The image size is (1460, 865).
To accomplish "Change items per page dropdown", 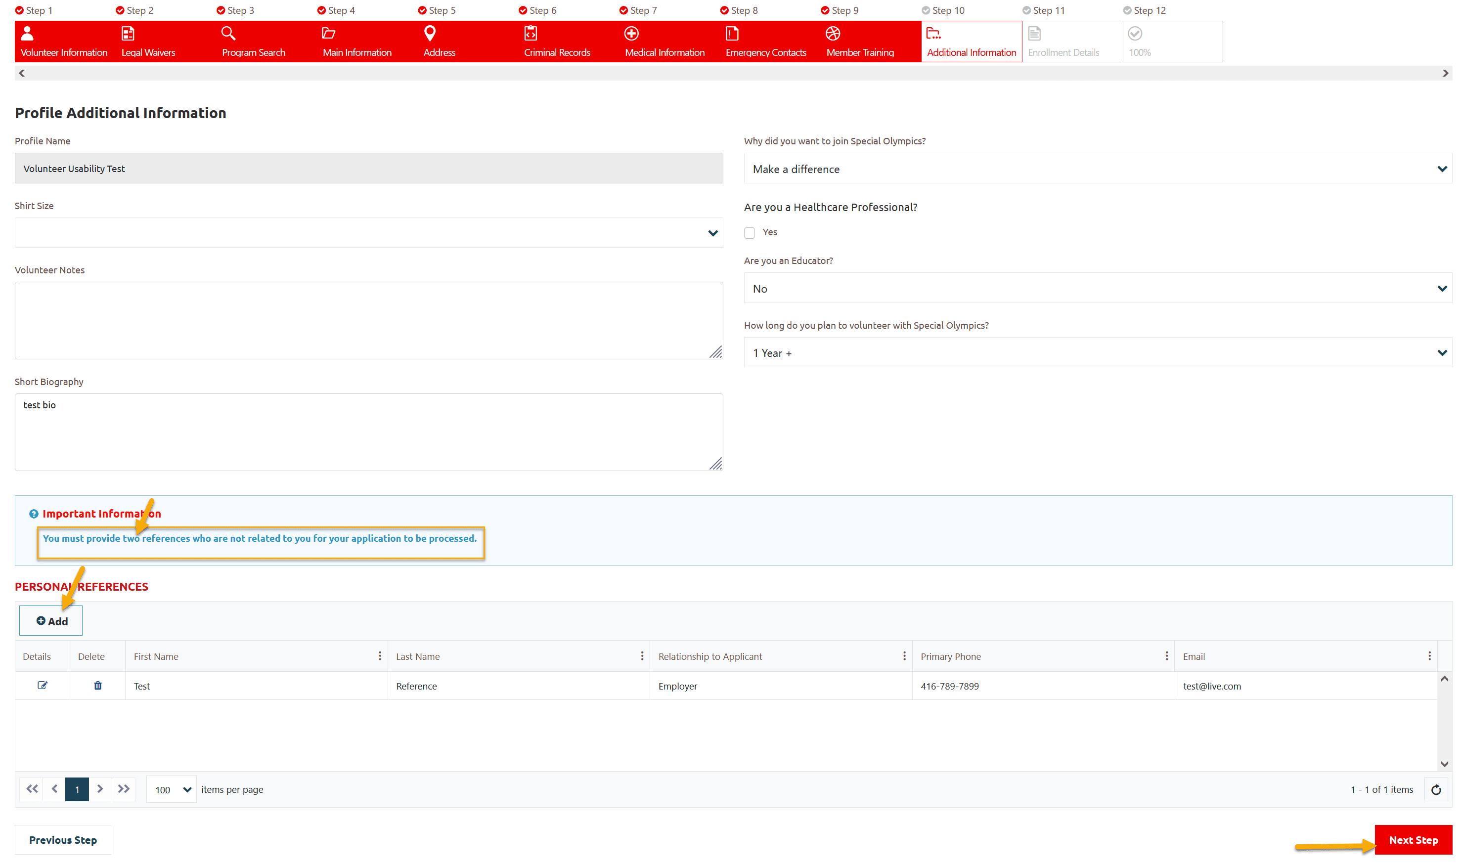I will (172, 789).
